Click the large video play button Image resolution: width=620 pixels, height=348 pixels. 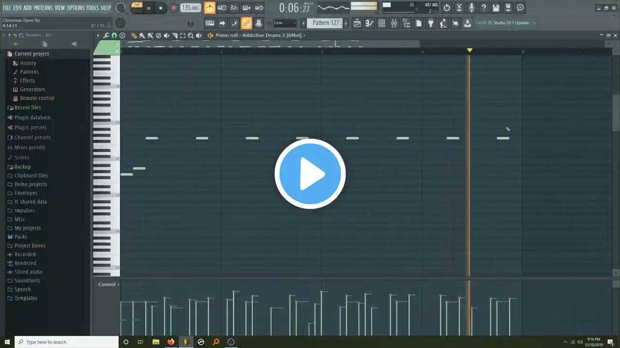310,174
